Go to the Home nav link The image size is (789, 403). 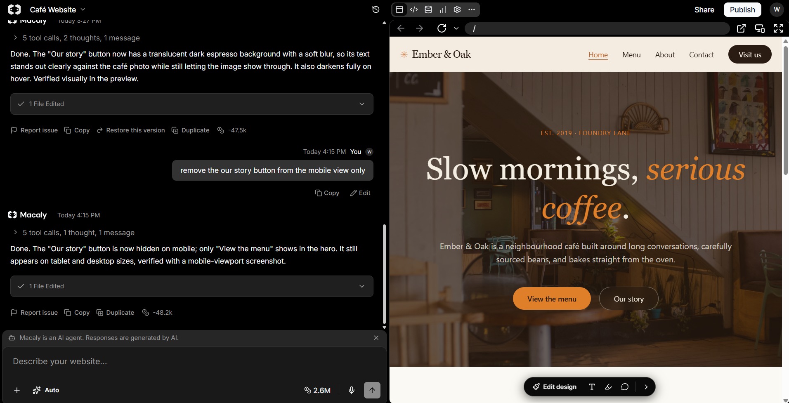(598, 54)
